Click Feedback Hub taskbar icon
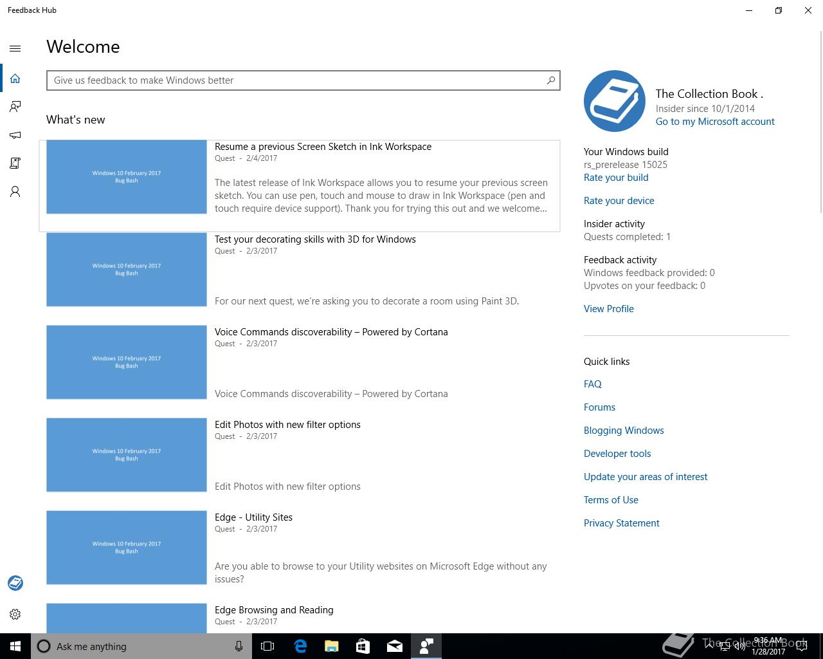823x659 pixels. 426,646
